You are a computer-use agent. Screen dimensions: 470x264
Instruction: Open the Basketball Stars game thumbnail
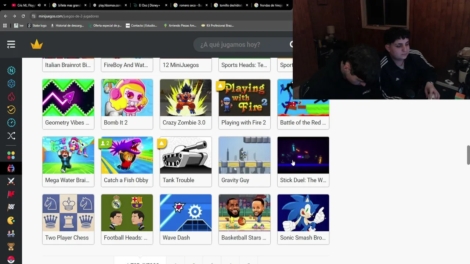point(245,213)
